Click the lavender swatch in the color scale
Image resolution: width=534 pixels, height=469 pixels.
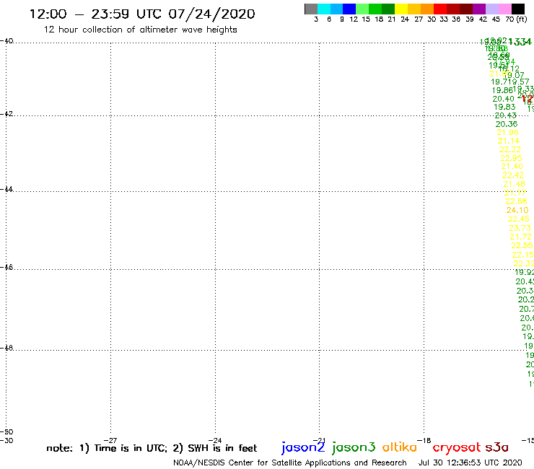tap(491, 9)
